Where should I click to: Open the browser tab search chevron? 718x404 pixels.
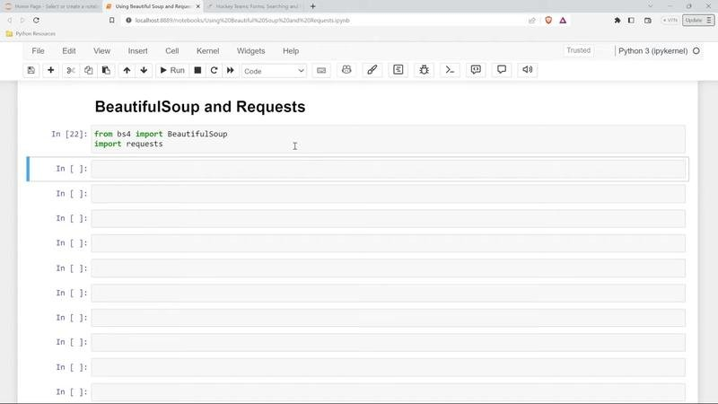(650, 6)
